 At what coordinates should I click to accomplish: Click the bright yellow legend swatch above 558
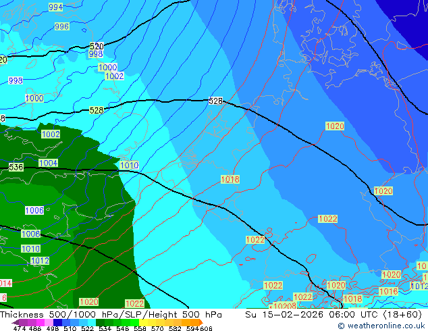point(143,322)
